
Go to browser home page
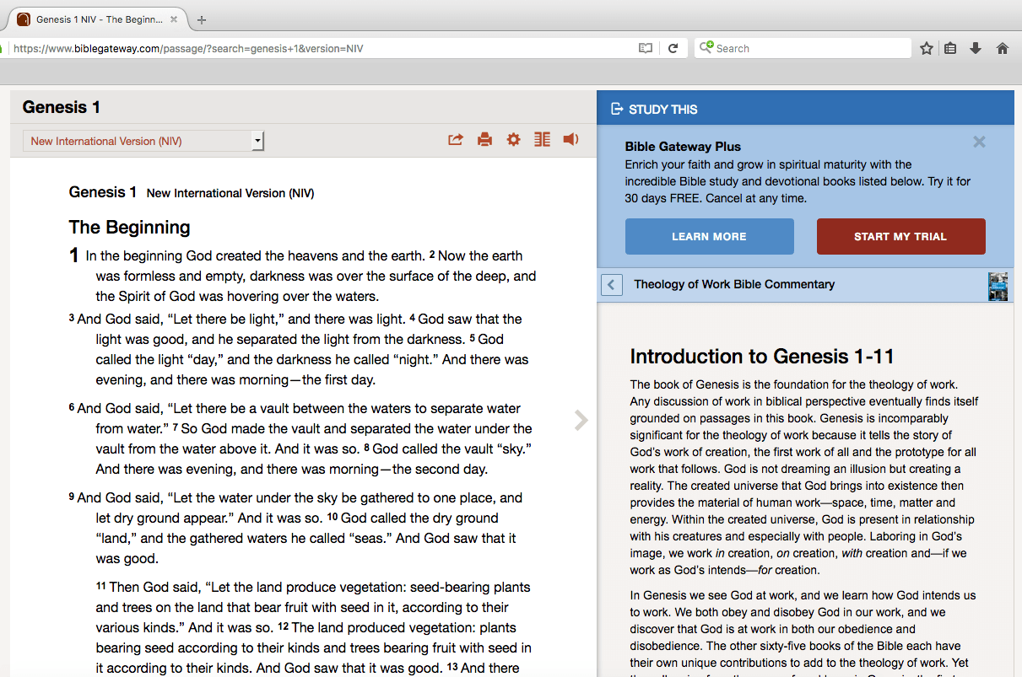[1003, 48]
